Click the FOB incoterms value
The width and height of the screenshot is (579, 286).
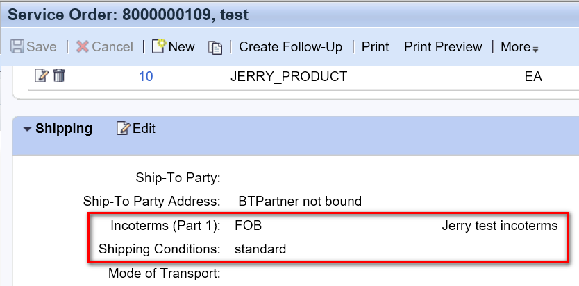[x=248, y=225]
